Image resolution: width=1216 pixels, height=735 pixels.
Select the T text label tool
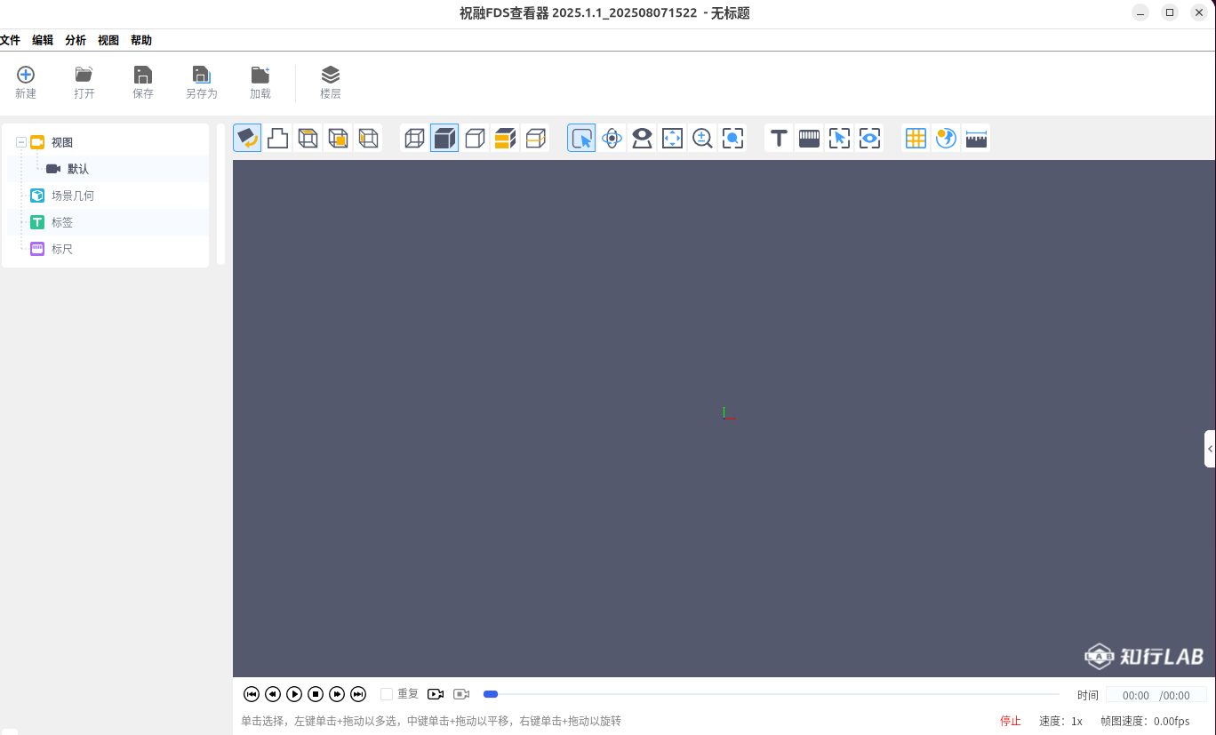[x=779, y=138]
